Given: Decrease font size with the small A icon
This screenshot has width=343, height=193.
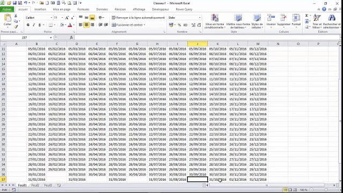Looking at the screenshot, I should tap(72, 18).
